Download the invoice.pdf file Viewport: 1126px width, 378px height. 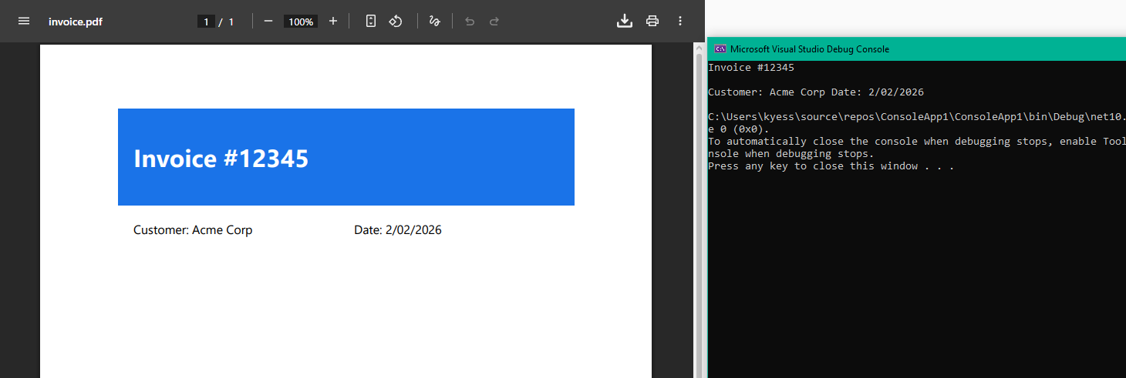click(625, 21)
